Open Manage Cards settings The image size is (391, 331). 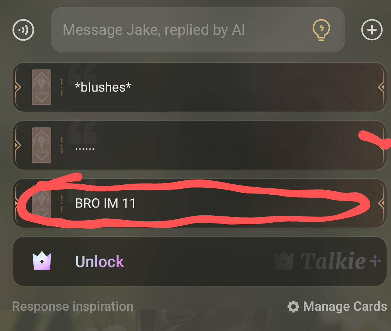point(337,306)
